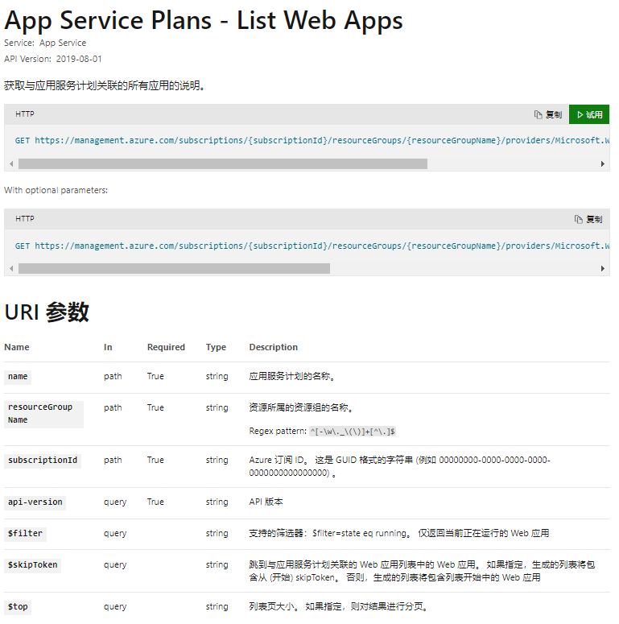Click the 'With optional parameters:' text
The width and height of the screenshot is (619, 624).
click(56, 190)
